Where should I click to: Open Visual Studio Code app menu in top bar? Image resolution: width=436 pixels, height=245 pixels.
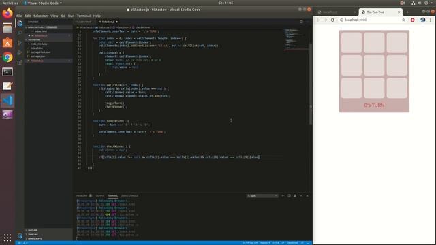[42, 3]
